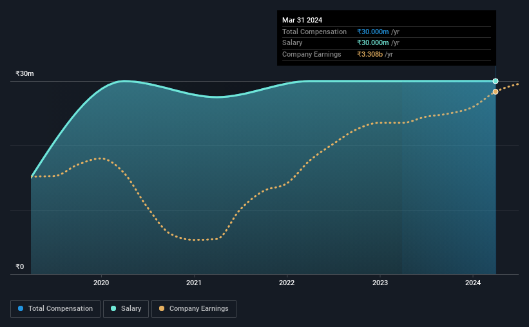Click the 2022 x-axis label
This screenshot has height=327, width=529.
(287, 283)
